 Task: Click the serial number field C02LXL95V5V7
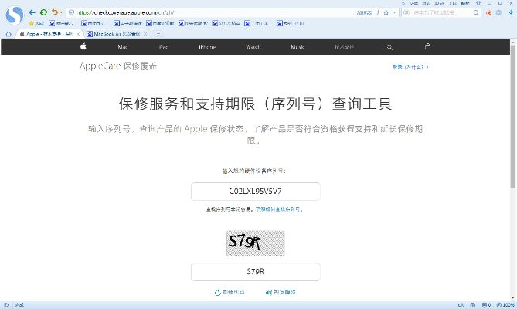256,192
